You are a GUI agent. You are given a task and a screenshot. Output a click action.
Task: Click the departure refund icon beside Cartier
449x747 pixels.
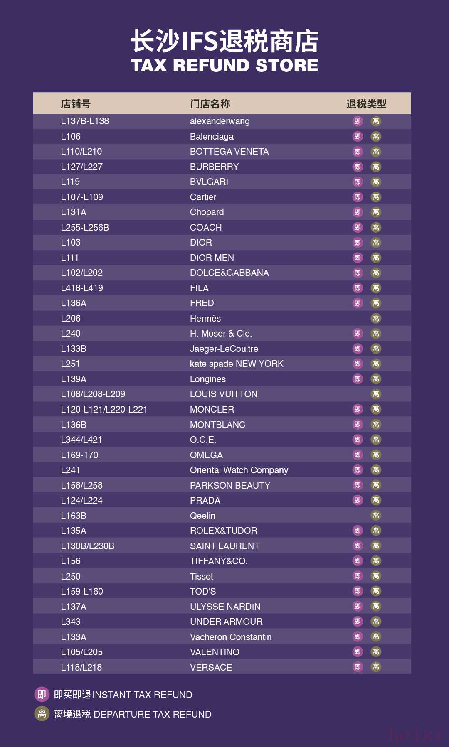click(x=376, y=197)
